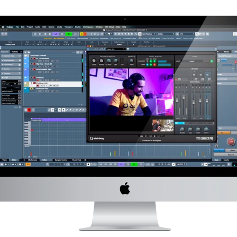Expand the Note Expression inspector section
The image size is (237, 237).
[11, 60]
